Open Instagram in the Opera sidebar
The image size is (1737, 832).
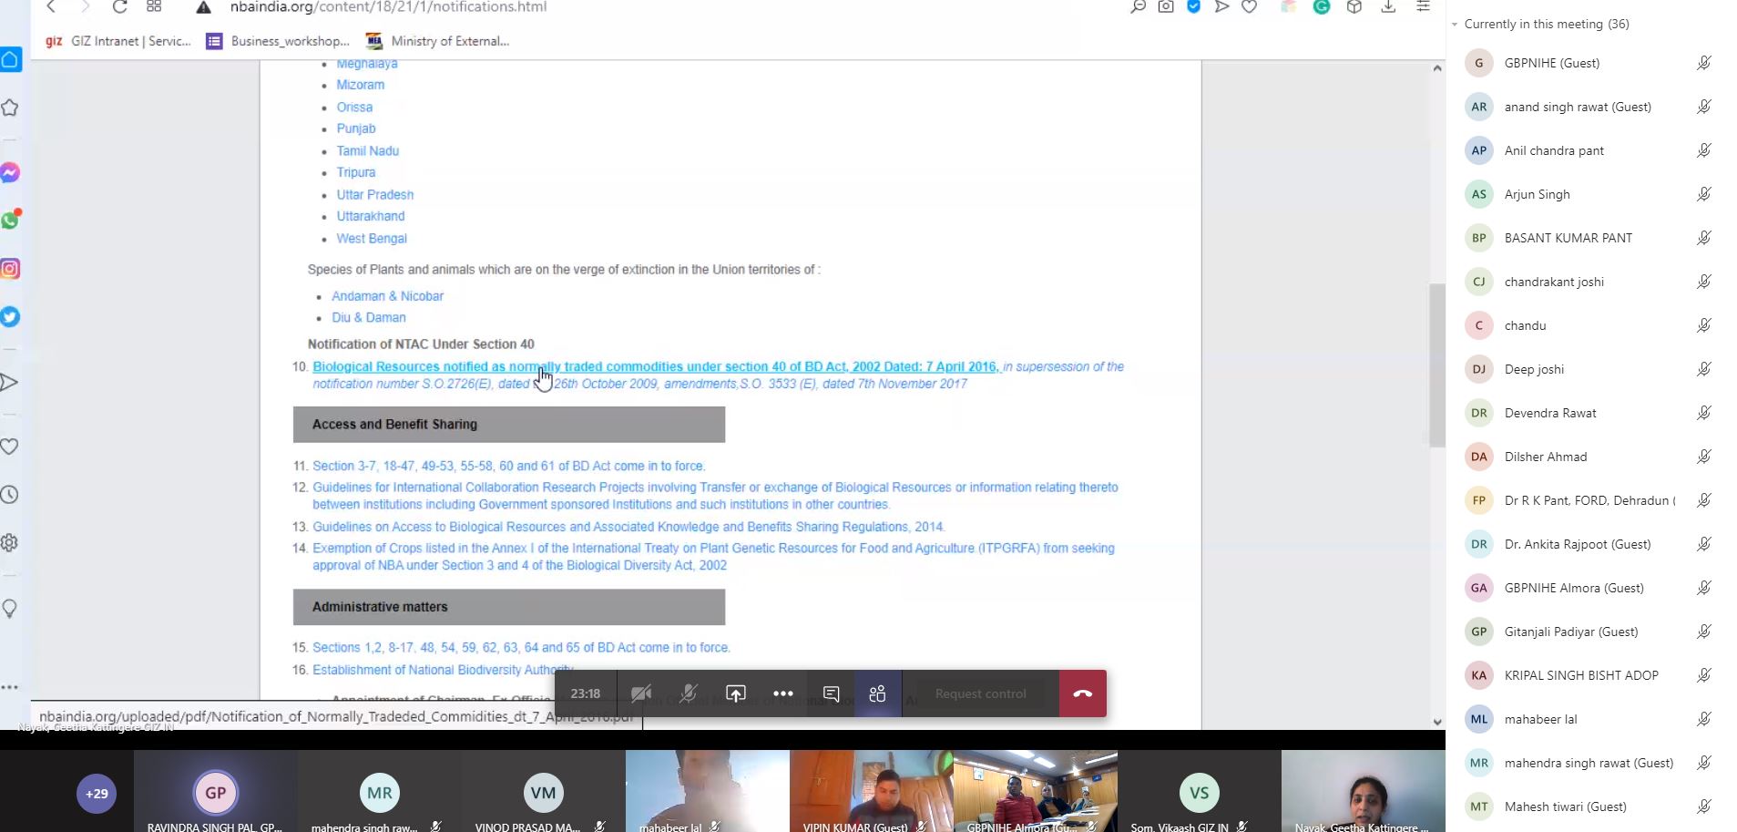coord(10,269)
